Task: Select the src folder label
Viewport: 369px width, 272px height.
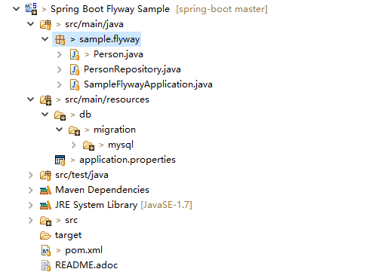Action: click(x=72, y=220)
